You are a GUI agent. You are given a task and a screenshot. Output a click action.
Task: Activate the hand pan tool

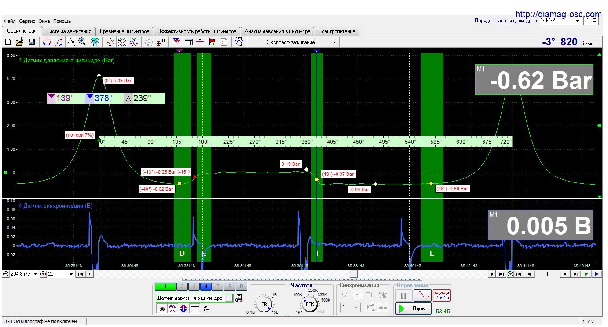click(x=71, y=42)
